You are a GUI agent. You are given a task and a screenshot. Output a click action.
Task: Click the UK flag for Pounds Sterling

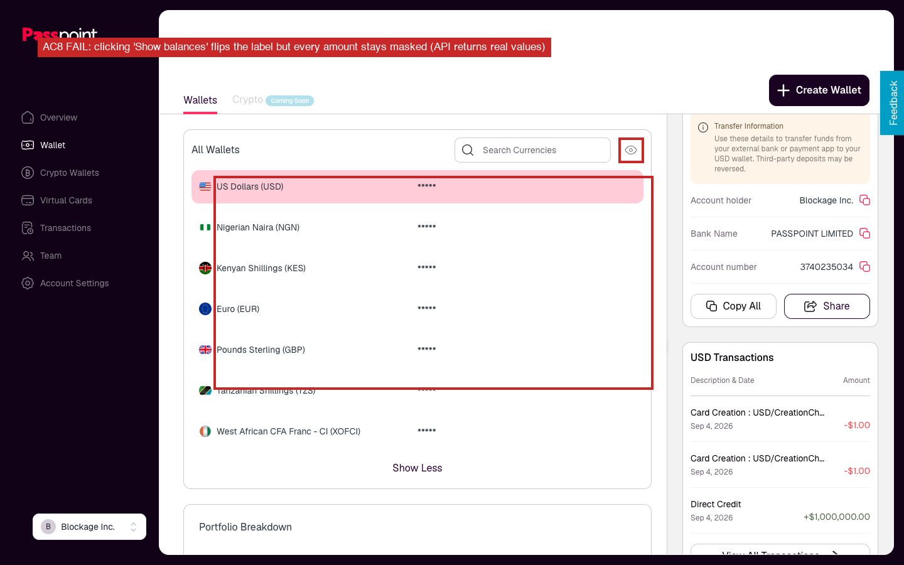205,350
